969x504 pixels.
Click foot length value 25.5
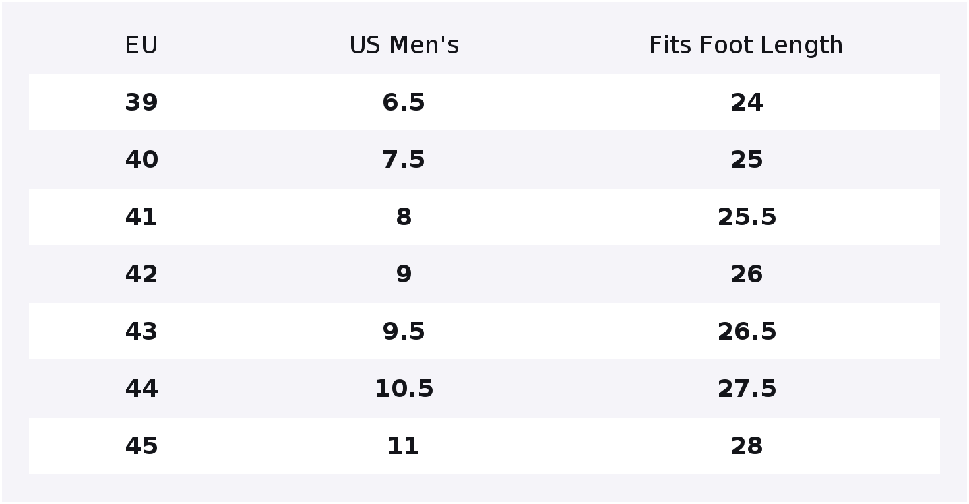(x=747, y=217)
